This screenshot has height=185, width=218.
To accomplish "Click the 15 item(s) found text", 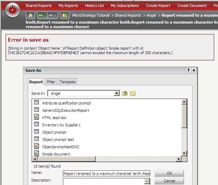I will click(47, 166).
